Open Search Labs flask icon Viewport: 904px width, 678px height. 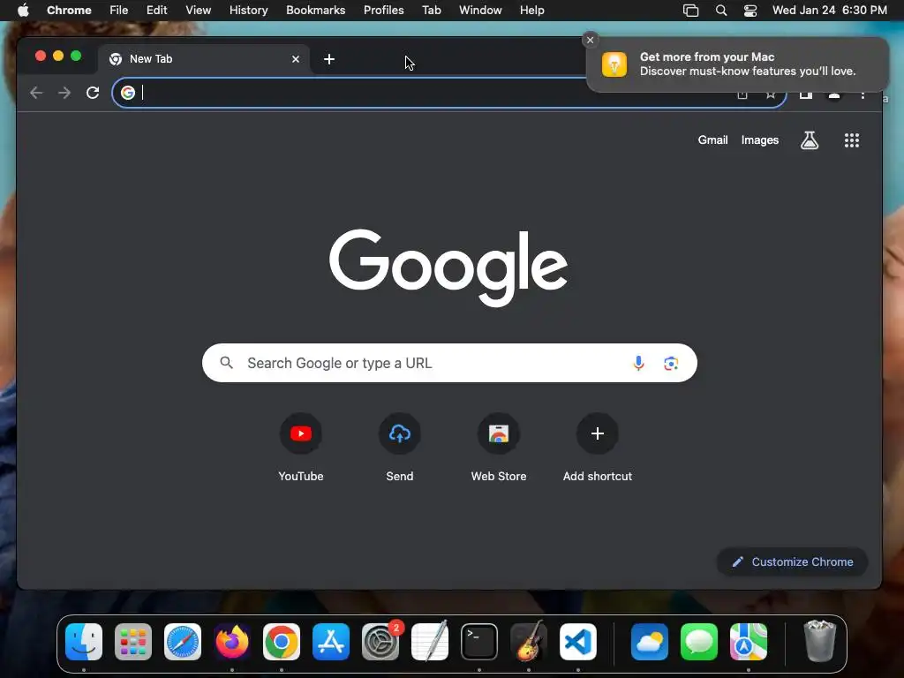810,140
